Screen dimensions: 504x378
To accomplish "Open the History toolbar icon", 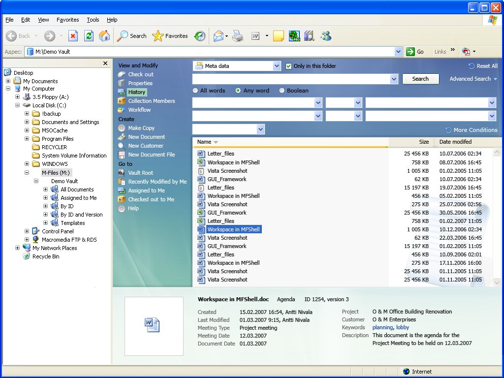I will [x=200, y=36].
